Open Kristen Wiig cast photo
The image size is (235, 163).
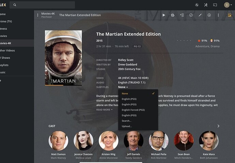tap(108, 141)
